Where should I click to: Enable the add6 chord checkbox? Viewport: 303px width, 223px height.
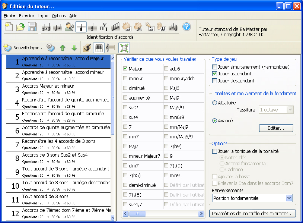166,69
